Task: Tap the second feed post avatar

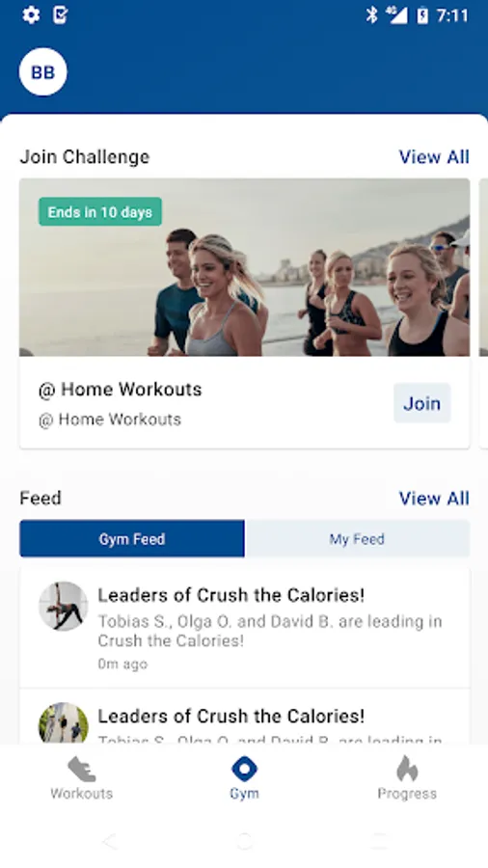Action: coord(63,723)
